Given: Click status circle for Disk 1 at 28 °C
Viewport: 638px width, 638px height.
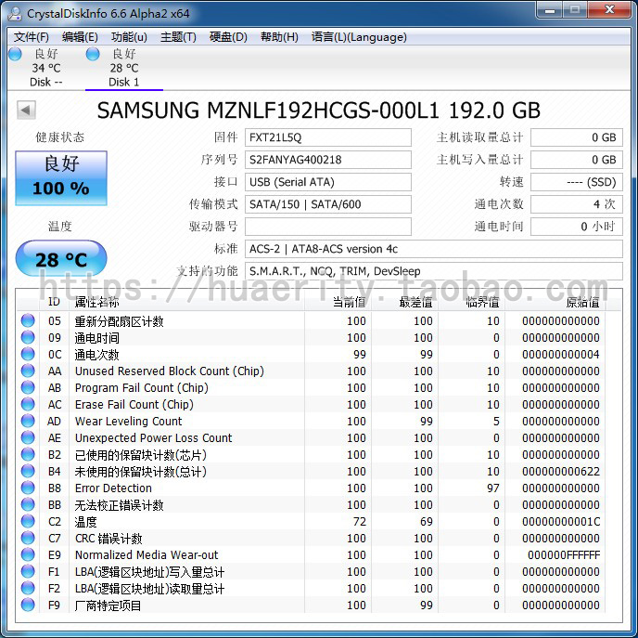Looking at the screenshot, I should pos(93,54).
